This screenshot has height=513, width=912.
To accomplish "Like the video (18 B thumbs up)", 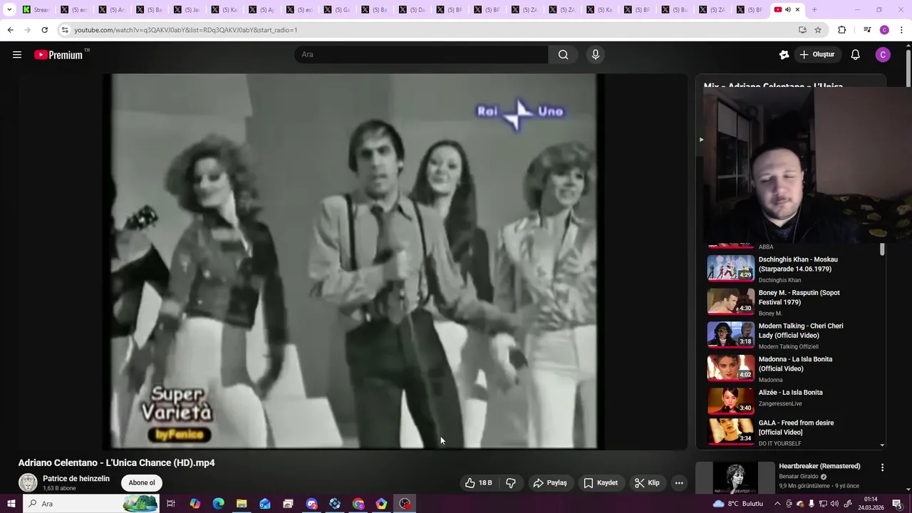I will tap(478, 483).
